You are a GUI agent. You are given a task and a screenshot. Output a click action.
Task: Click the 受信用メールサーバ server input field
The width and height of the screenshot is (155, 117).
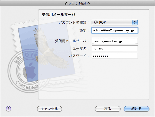[x=115, y=41]
